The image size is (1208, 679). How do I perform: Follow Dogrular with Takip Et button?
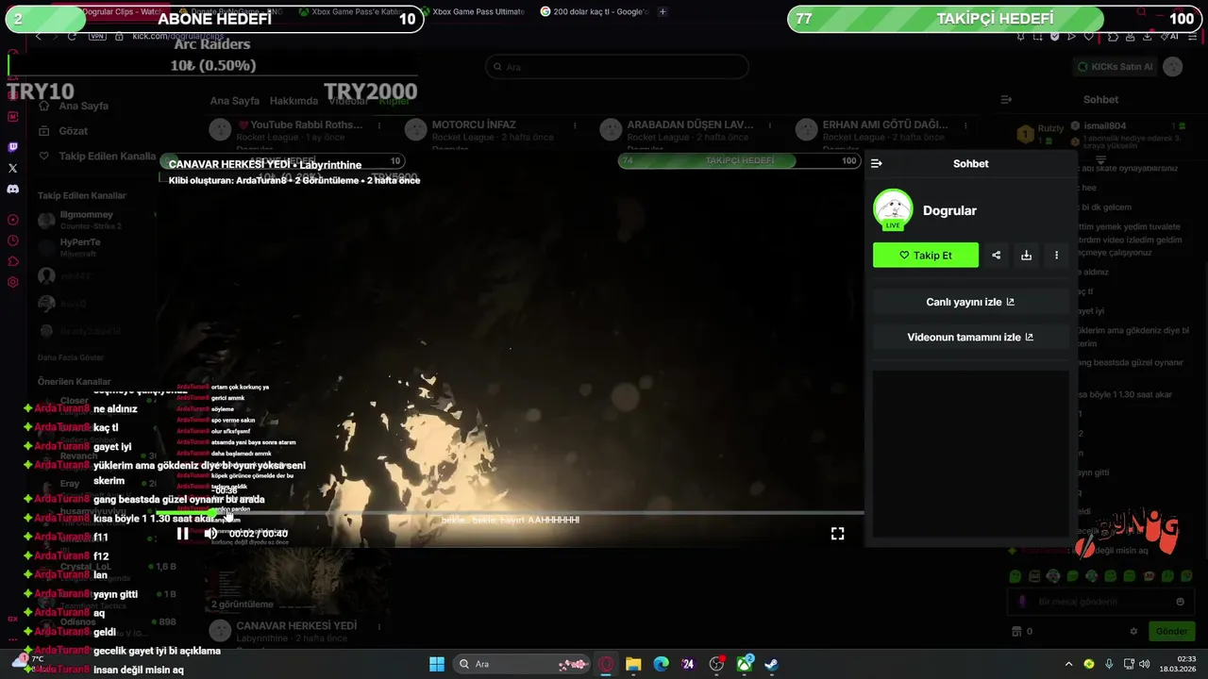pyautogui.click(x=926, y=255)
